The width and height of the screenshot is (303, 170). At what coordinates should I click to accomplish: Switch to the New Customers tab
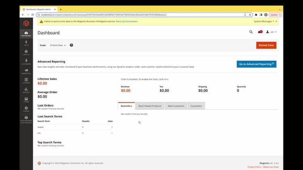pyautogui.click(x=176, y=106)
